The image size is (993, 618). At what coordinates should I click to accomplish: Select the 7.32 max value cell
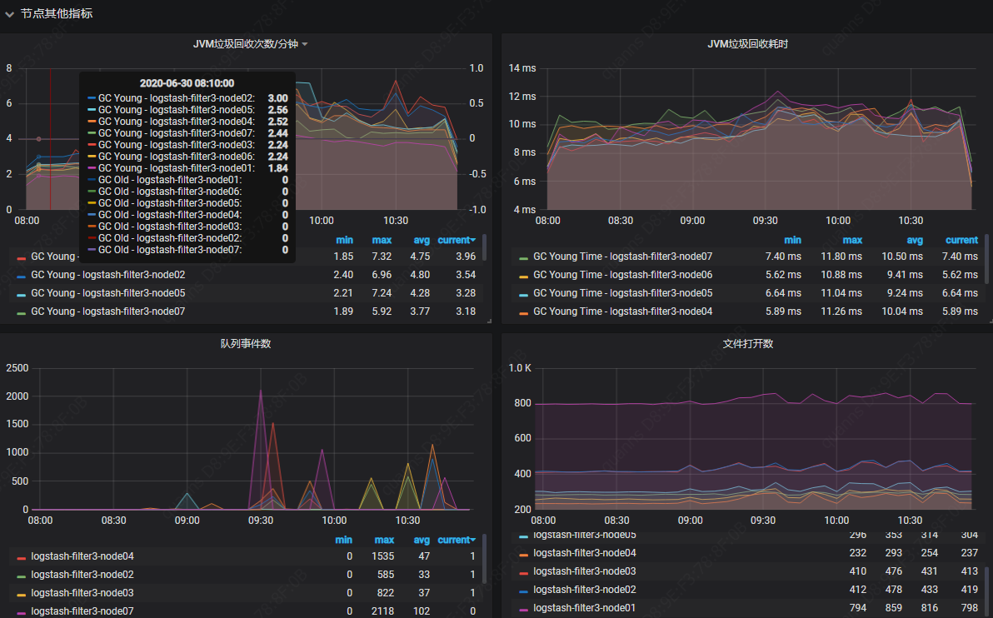pyautogui.click(x=382, y=257)
